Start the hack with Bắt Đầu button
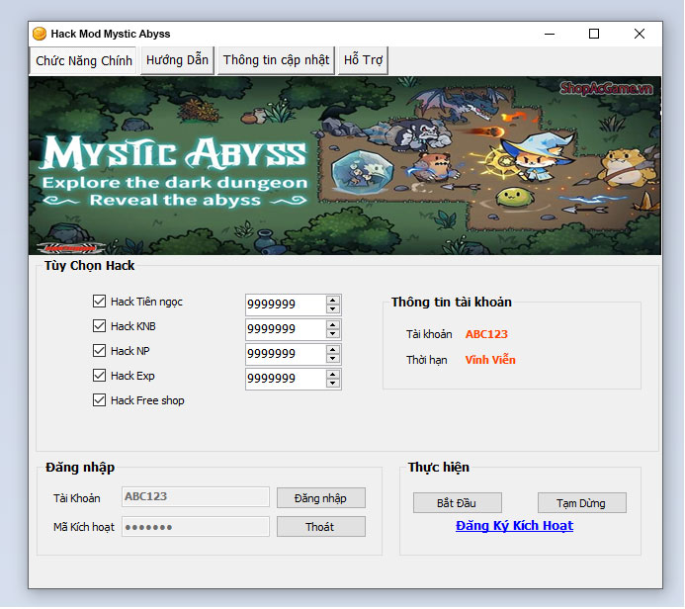 coord(458,503)
